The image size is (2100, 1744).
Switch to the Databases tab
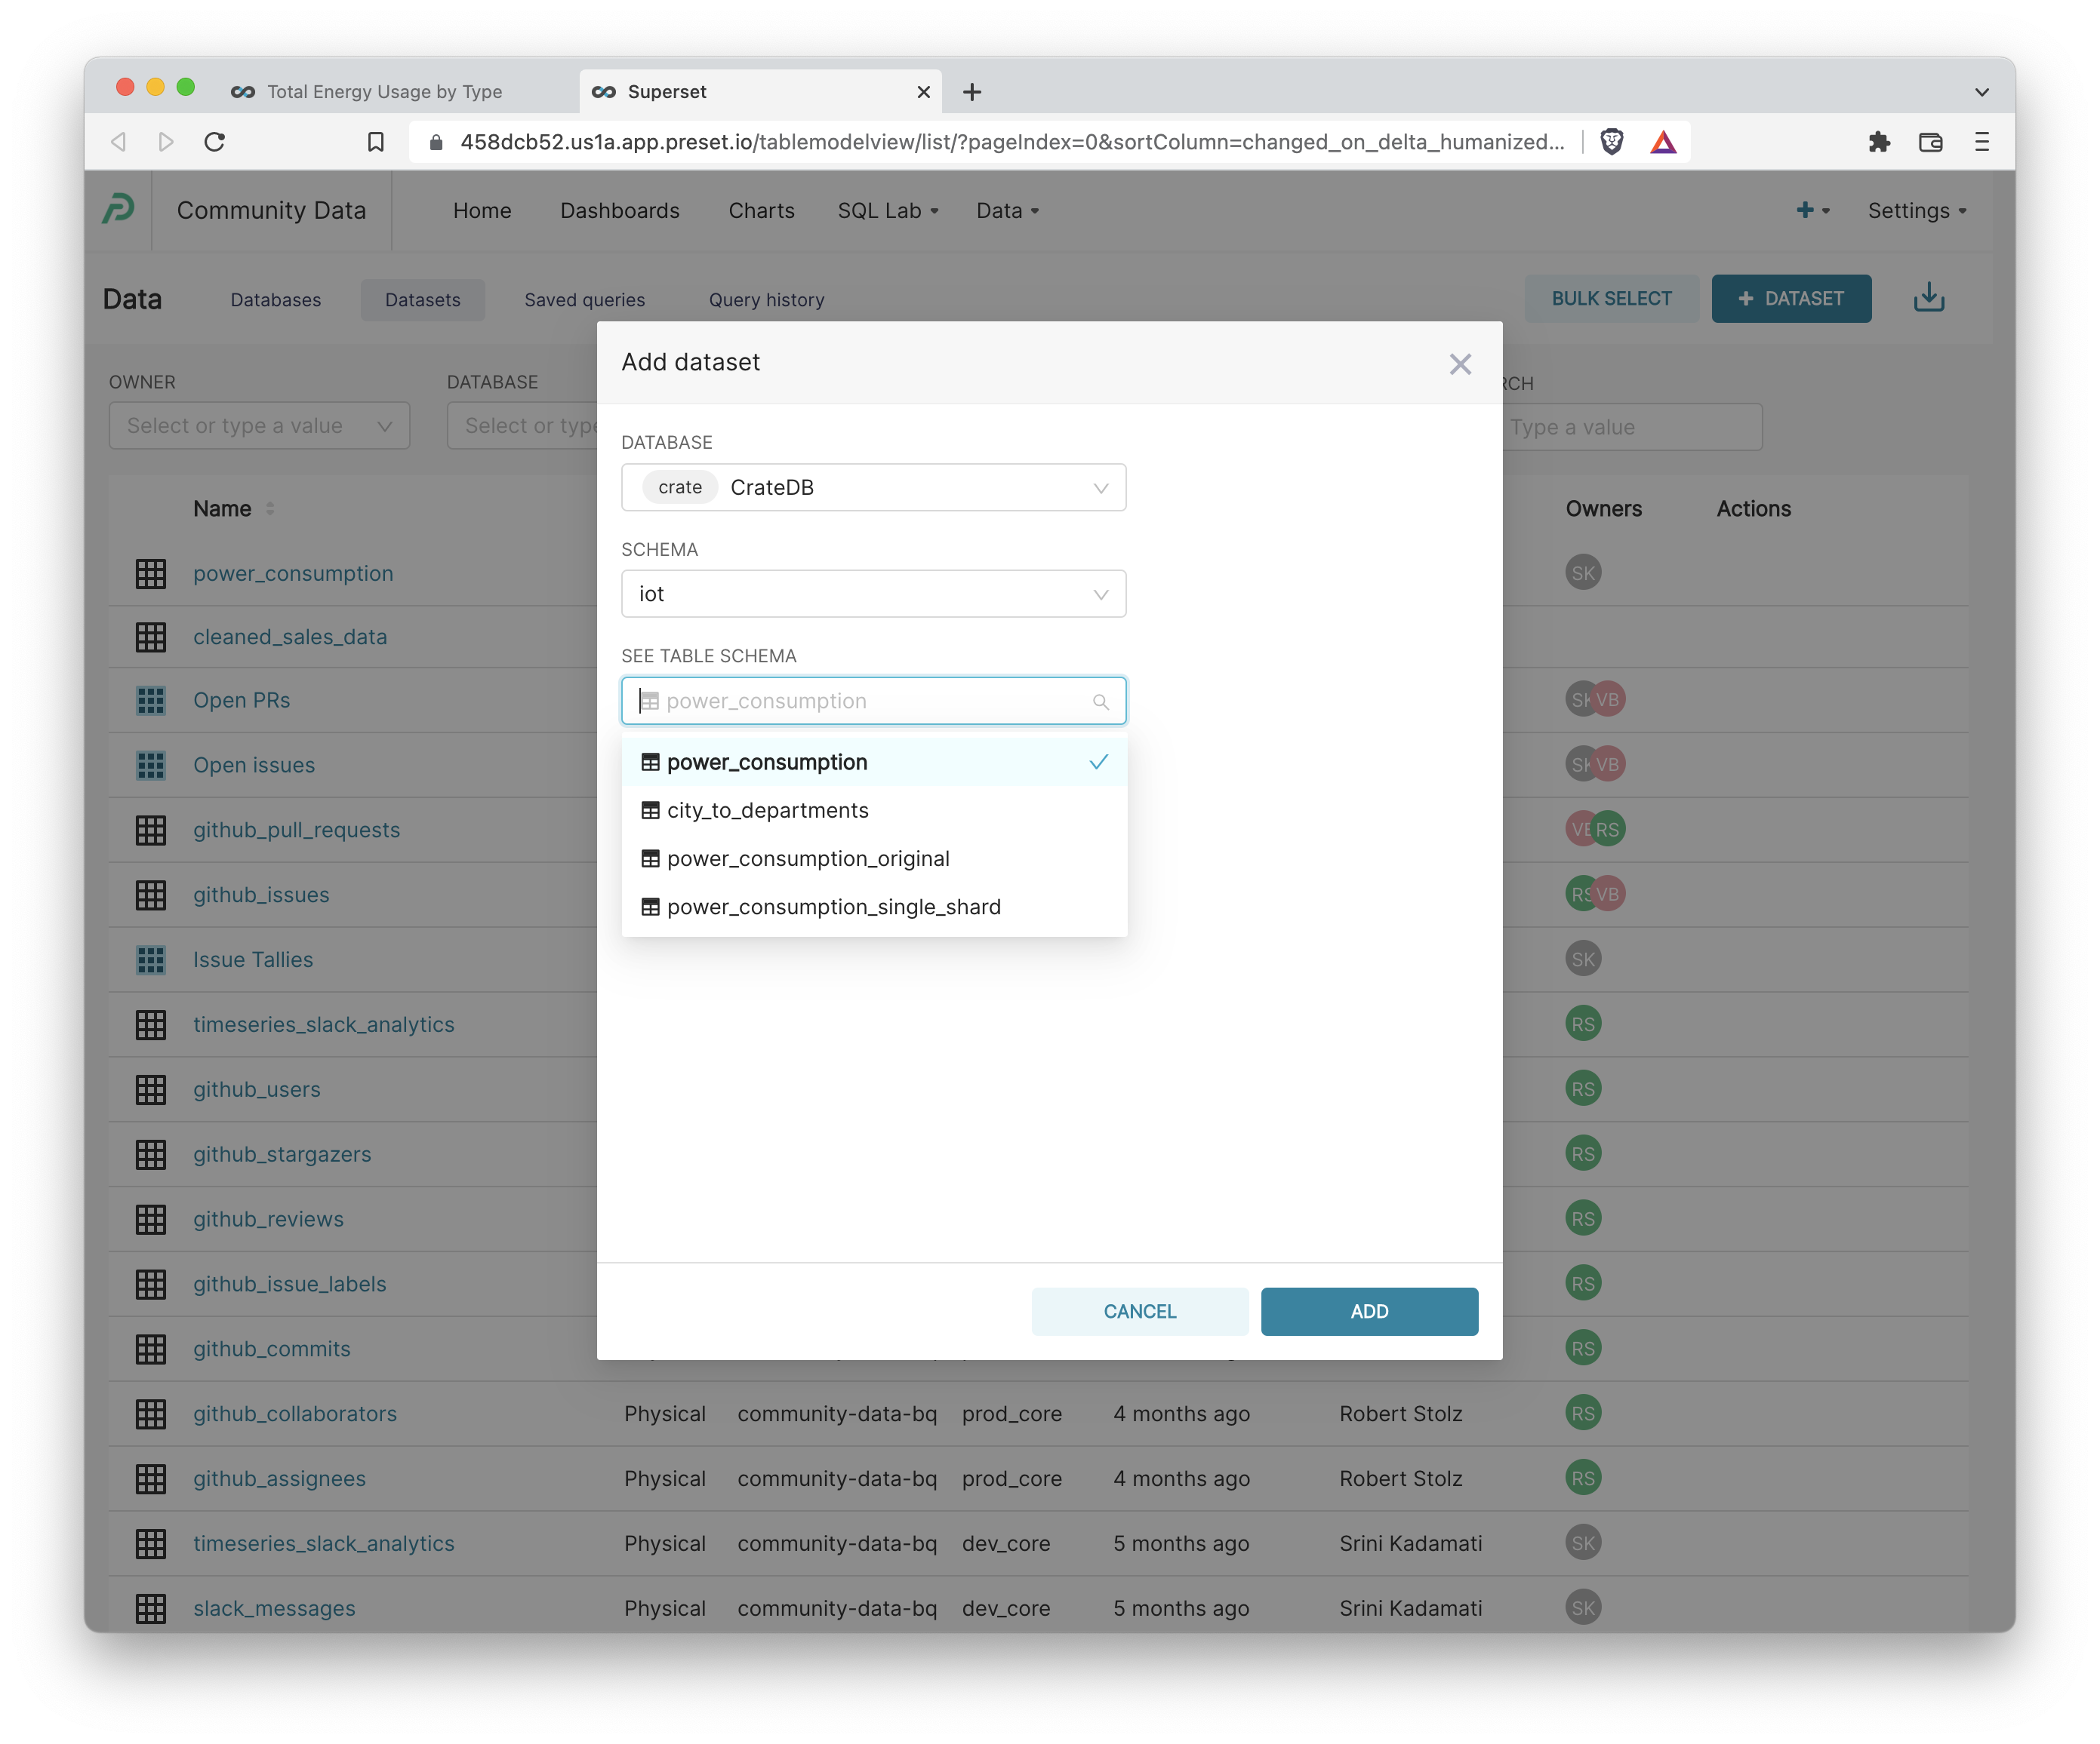coord(275,299)
